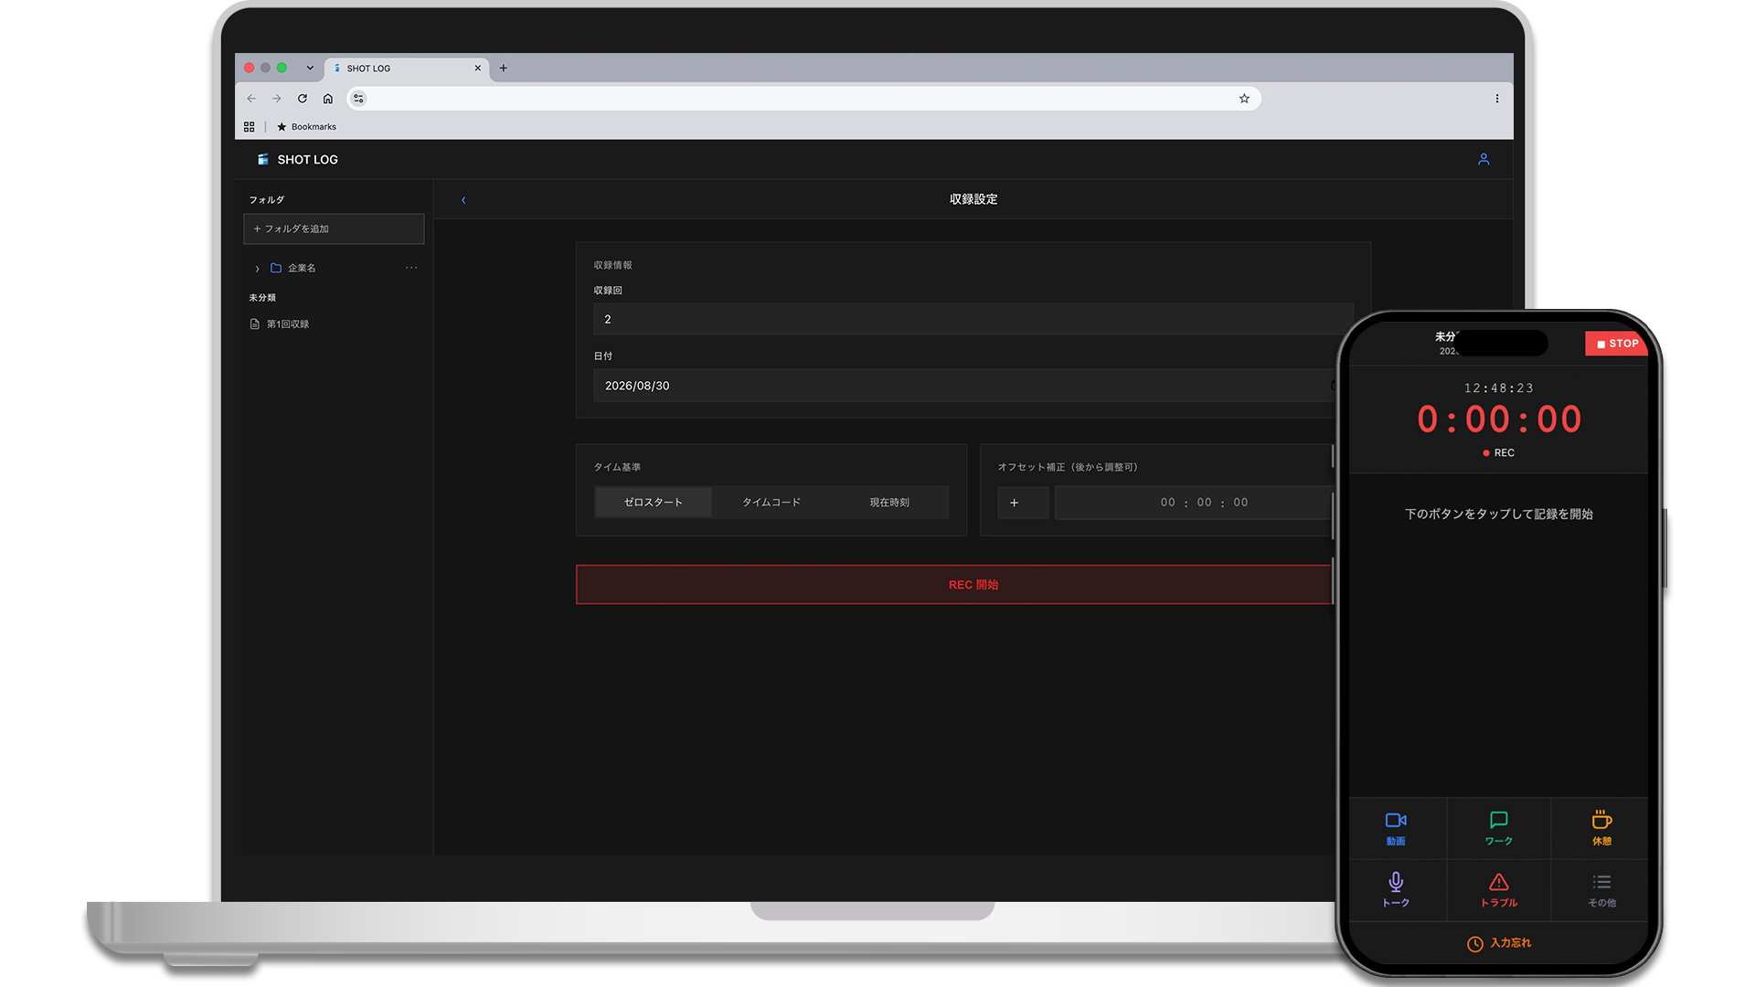Click the 未分類 section label
This screenshot has width=1755, height=987.
pos(262,298)
